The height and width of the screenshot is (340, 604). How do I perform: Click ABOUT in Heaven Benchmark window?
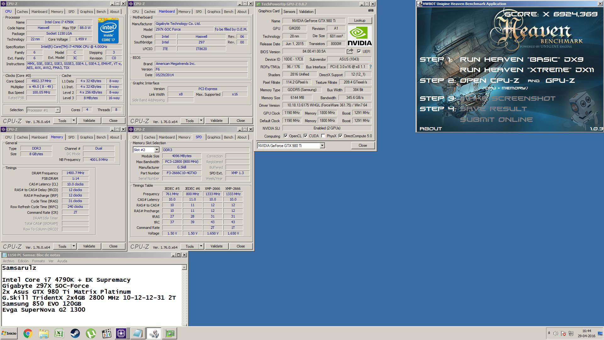pyautogui.click(x=431, y=129)
